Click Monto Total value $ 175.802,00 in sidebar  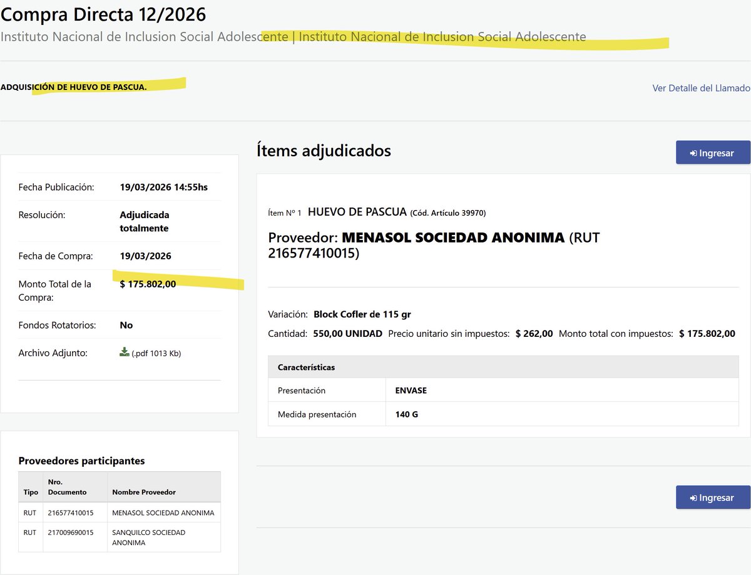point(148,284)
